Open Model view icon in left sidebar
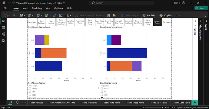Image resolution: width=209 pixels, height=109 pixels. point(3,34)
